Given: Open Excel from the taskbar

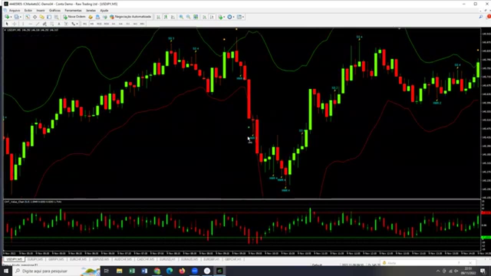Looking at the screenshot, I should point(132,271).
